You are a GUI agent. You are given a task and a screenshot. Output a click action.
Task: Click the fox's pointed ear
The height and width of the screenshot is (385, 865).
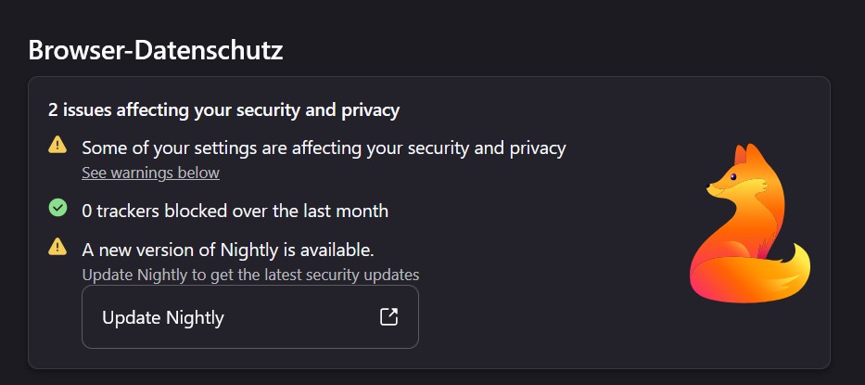point(744,154)
